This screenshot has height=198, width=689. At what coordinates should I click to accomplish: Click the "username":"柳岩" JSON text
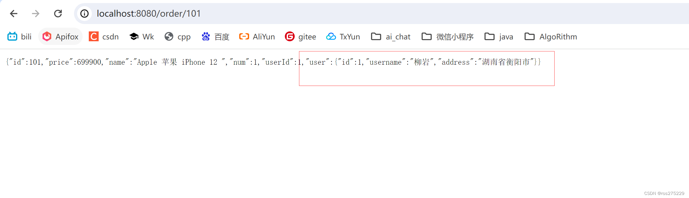[x=400, y=62]
